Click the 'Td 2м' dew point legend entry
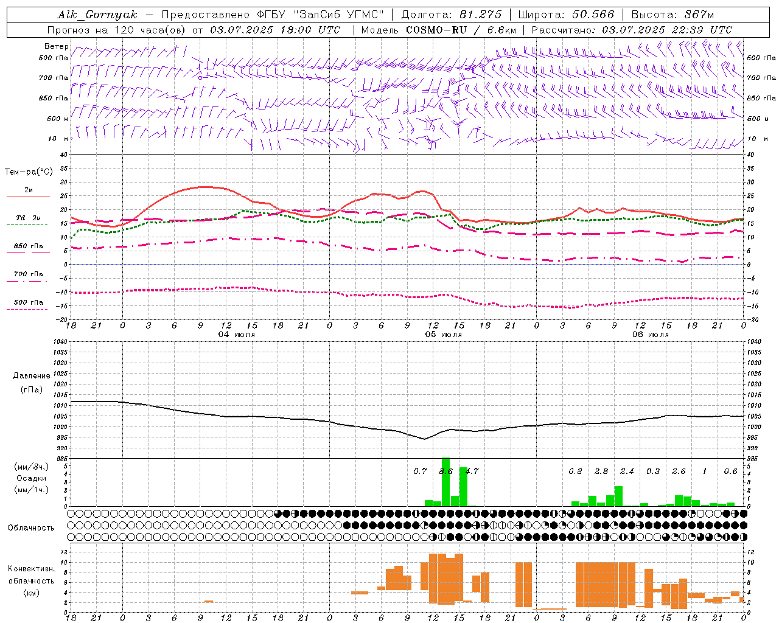779x623 pixels. click(x=29, y=218)
